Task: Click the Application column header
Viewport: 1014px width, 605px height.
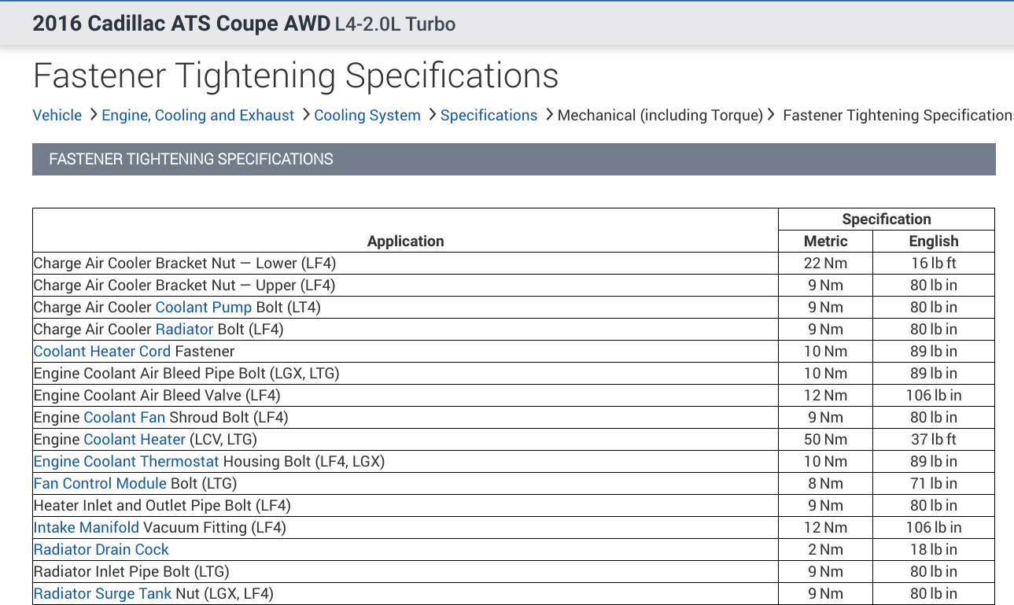Action: pyautogui.click(x=405, y=241)
